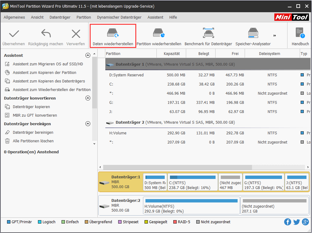Click the Logisch legend color swatch
This screenshot has height=233, width=312.
pos(39,222)
